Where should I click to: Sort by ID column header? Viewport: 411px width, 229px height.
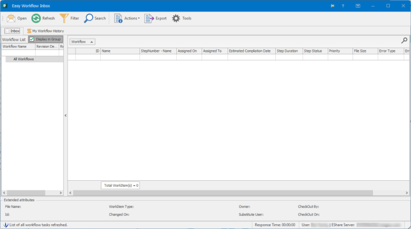click(x=88, y=51)
